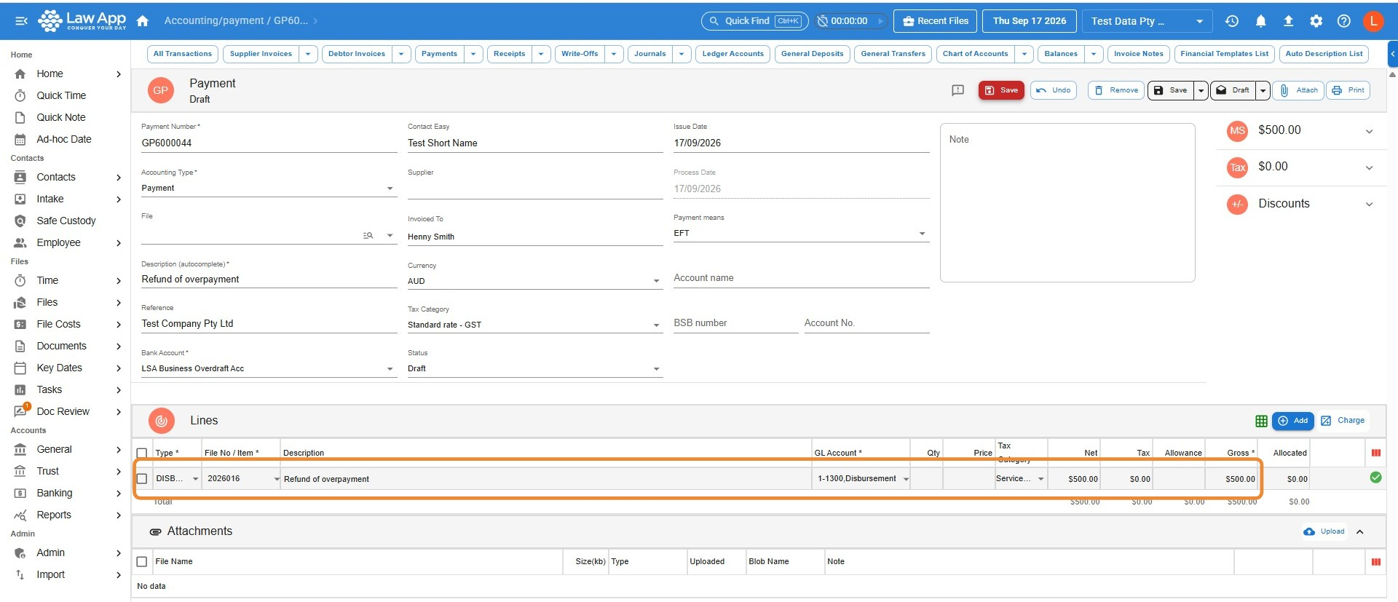Click the Remove button

click(x=1116, y=90)
